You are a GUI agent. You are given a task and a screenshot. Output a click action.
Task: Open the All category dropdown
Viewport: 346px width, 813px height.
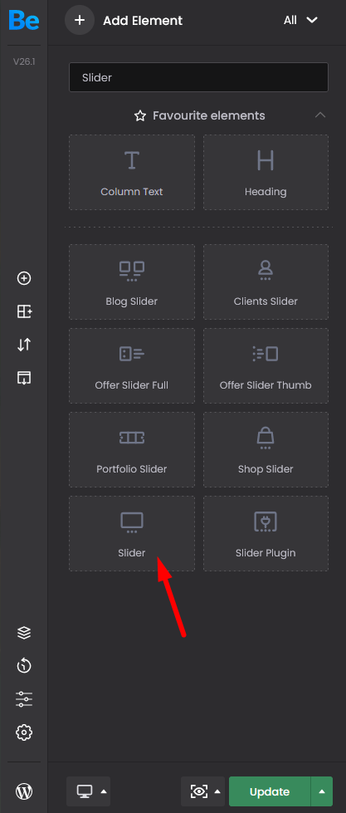300,20
